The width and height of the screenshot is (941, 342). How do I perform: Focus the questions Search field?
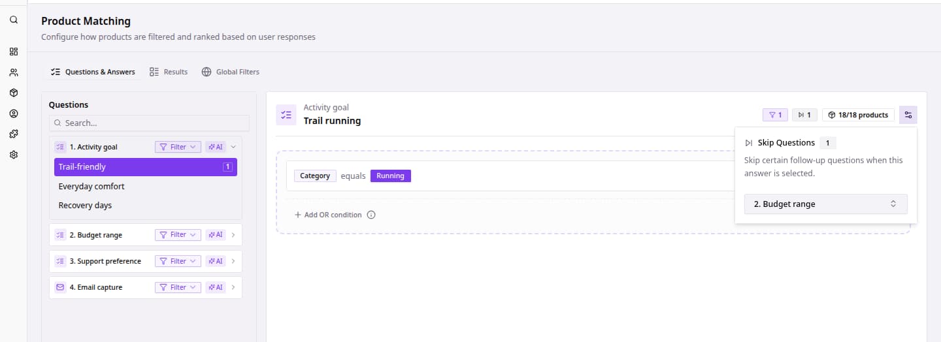pos(149,123)
